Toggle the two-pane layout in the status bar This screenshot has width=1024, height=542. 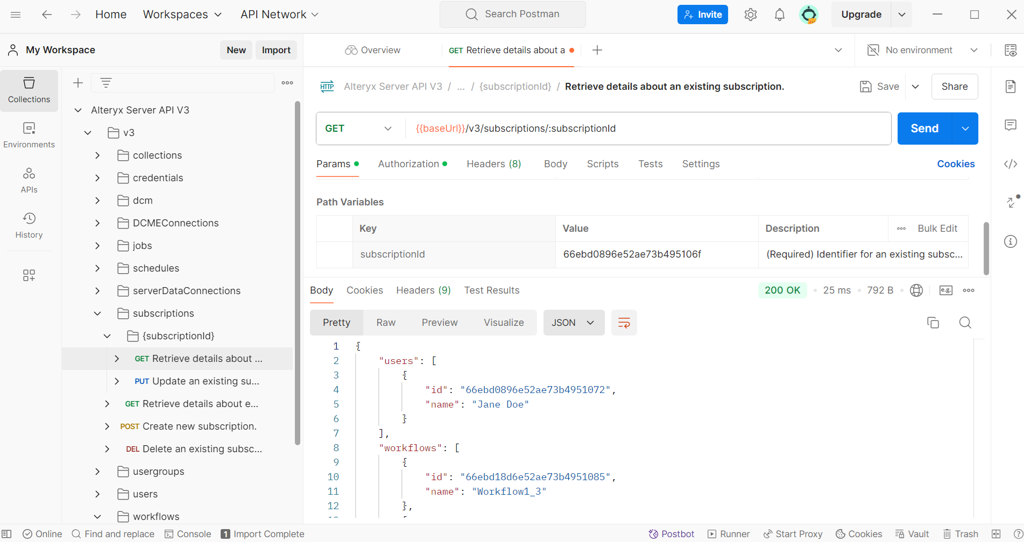point(996,534)
